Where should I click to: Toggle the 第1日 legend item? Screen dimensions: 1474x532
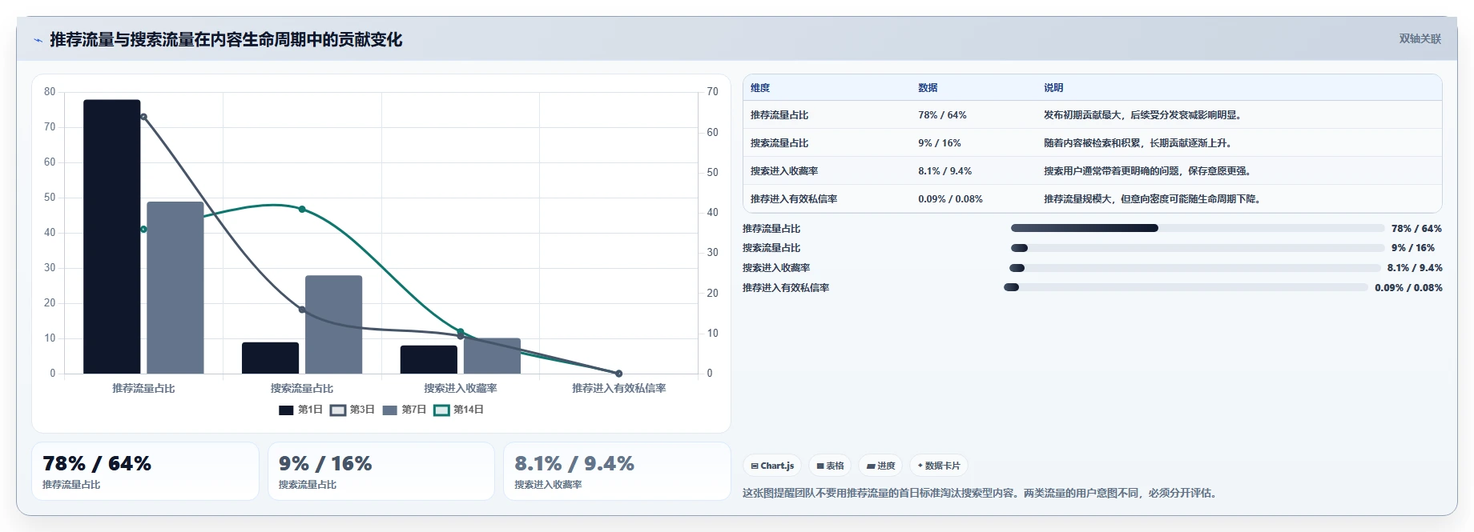[x=300, y=410]
